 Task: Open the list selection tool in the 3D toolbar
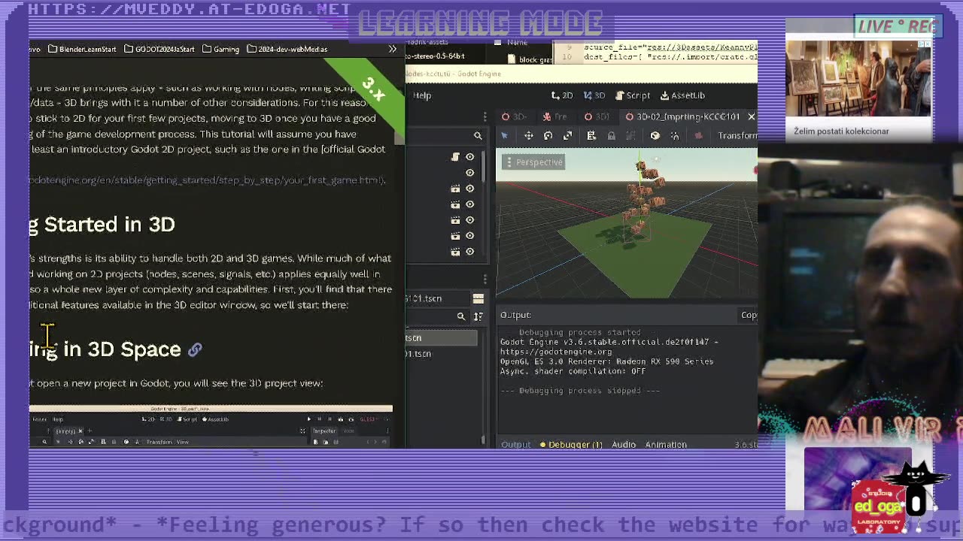click(591, 135)
